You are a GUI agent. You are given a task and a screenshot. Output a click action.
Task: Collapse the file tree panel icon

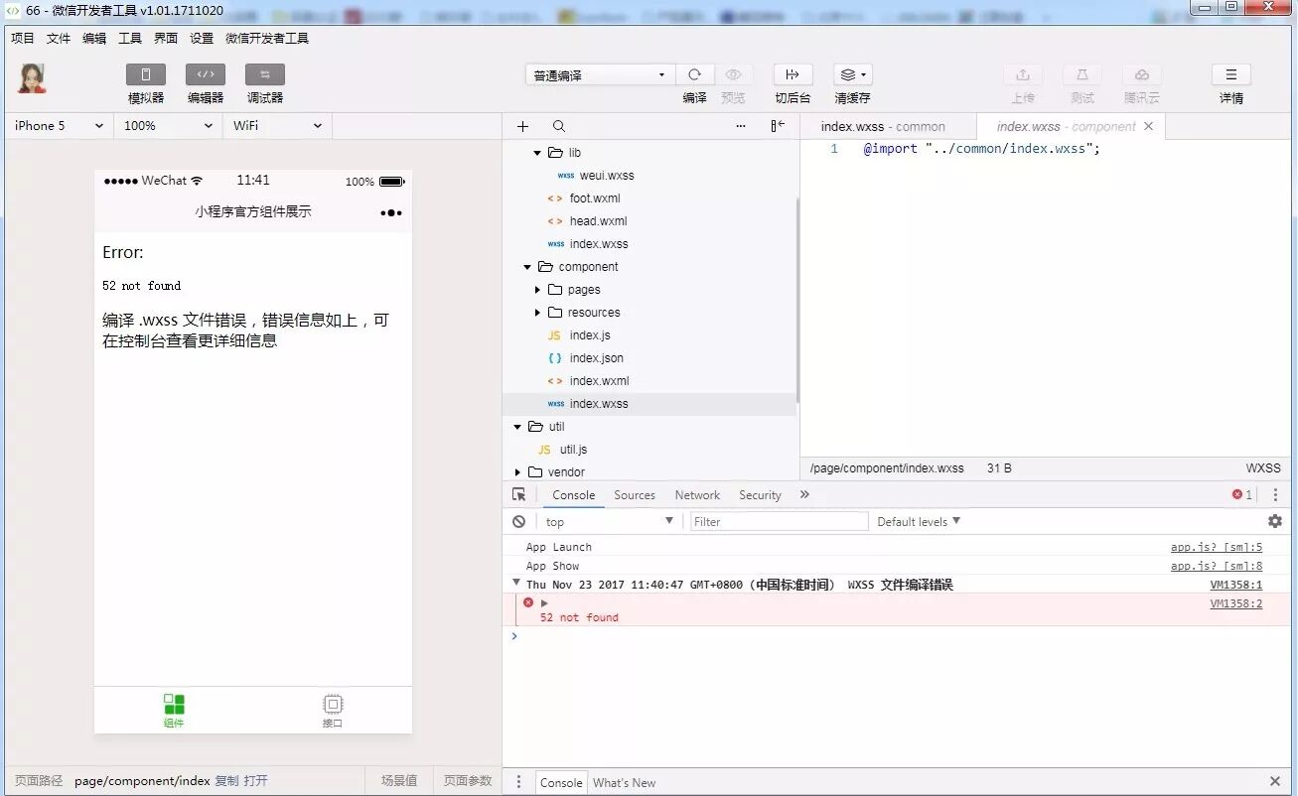tap(778, 126)
